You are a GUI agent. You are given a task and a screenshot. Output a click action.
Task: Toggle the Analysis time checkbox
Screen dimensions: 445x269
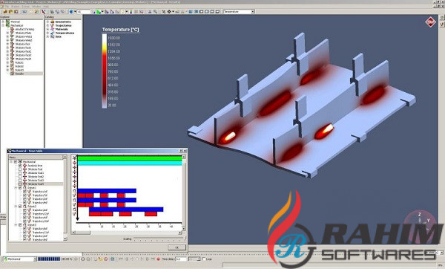tap(20, 166)
